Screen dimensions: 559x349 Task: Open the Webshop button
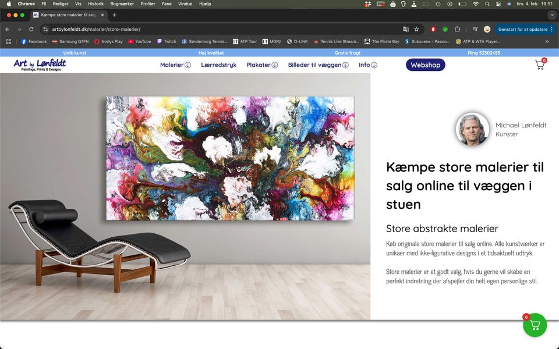click(x=425, y=65)
